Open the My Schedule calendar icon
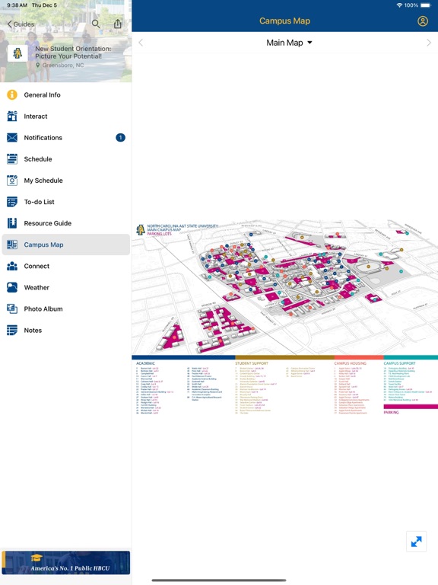This screenshot has width=438, height=585. 12,181
